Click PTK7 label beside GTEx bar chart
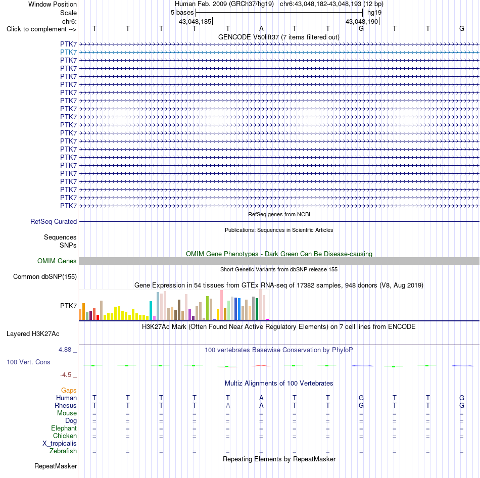 pos(68,306)
